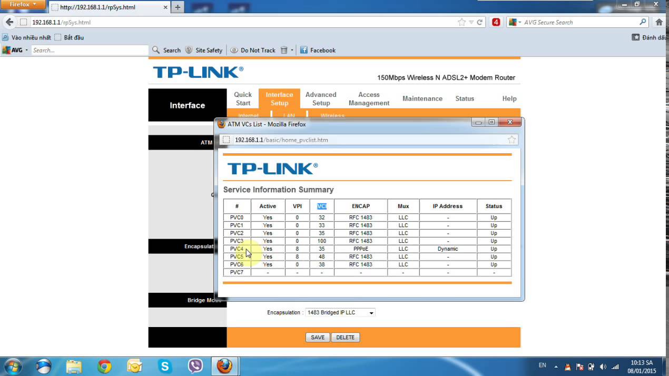Reload the page in main Firefox window
This screenshot has height=376, width=669.
click(x=480, y=22)
